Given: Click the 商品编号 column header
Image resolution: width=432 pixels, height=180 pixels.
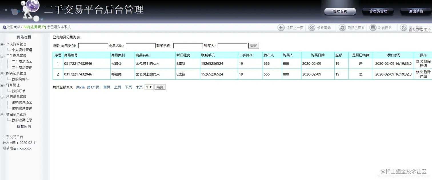Looking at the screenshot, I should point(87,55).
